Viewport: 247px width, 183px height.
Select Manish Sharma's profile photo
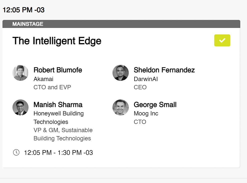pyautogui.click(x=20, y=107)
